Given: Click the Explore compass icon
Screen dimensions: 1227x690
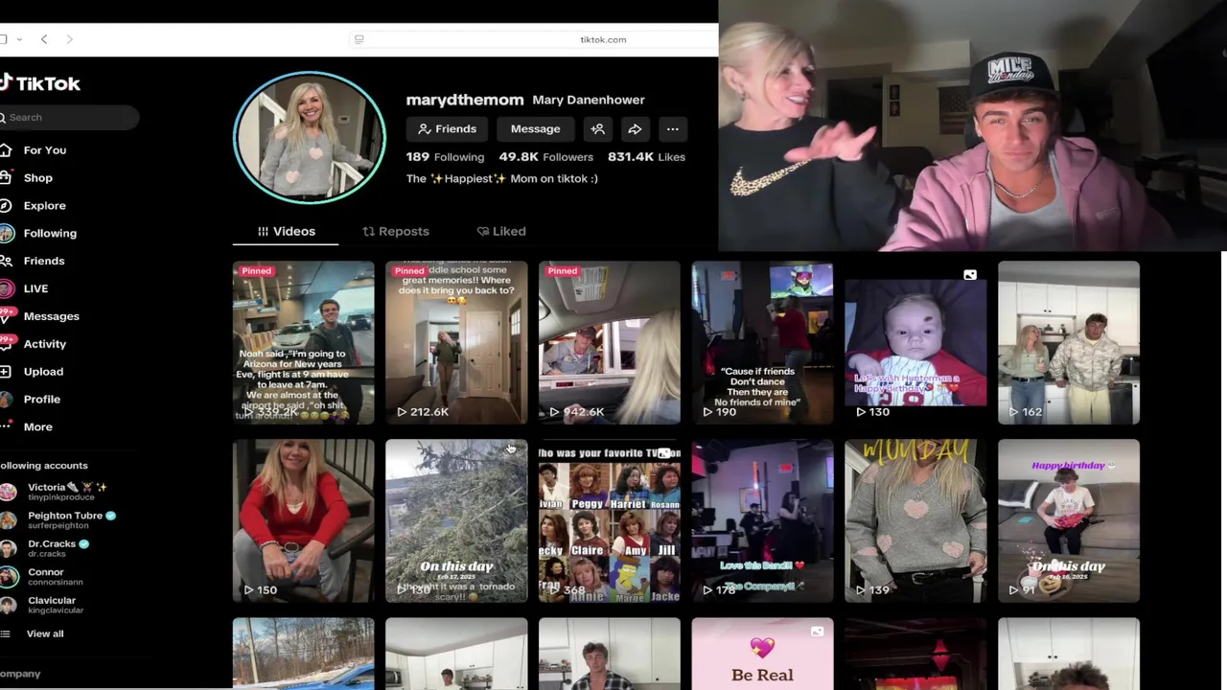Looking at the screenshot, I should [5, 206].
